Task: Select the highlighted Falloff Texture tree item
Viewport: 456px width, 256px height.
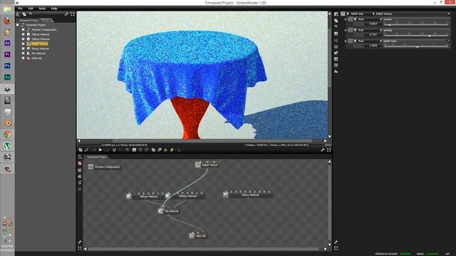Action: 39,44
